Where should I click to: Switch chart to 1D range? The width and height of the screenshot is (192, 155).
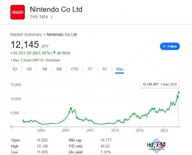click(x=15, y=69)
